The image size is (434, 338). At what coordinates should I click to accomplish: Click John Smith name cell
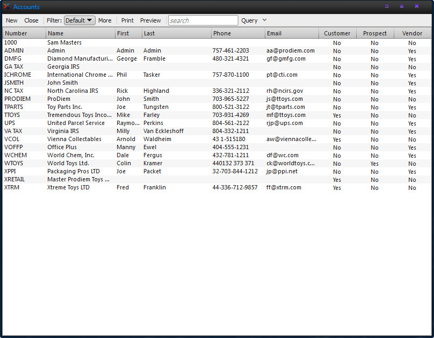click(62, 83)
